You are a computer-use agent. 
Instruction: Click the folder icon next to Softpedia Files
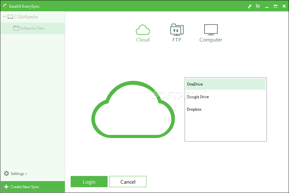point(16,28)
